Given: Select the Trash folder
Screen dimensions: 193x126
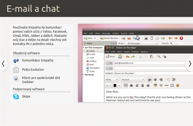Looking at the screenshot, I should (x=91, y=71).
